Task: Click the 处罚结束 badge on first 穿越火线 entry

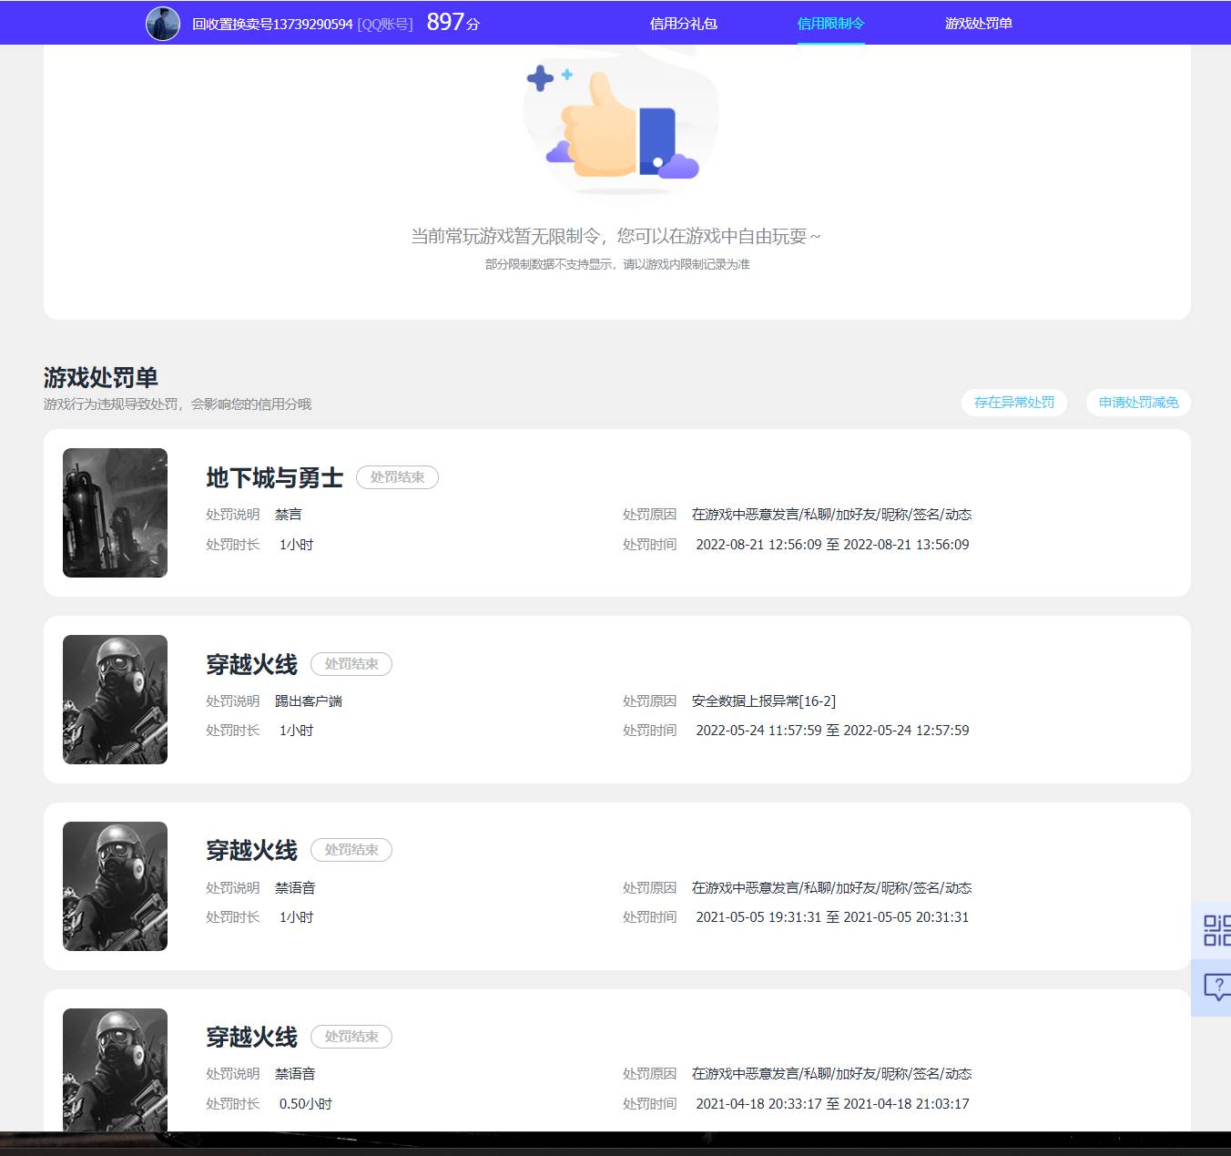Action: [x=351, y=663]
